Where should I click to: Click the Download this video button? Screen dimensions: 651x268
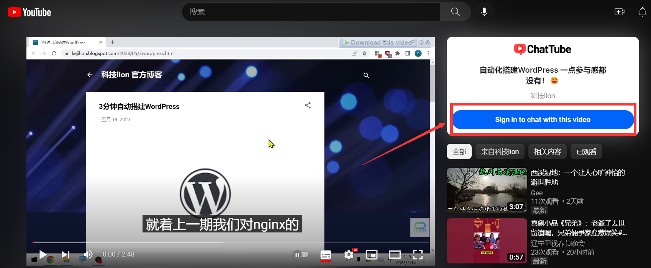coord(378,42)
